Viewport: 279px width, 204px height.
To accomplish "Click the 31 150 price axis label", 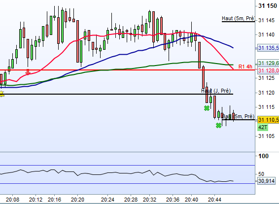I will click(x=268, y=6).
